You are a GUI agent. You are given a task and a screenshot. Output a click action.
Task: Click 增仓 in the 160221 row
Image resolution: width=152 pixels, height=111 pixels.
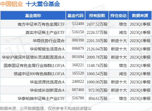pos(123,65)
